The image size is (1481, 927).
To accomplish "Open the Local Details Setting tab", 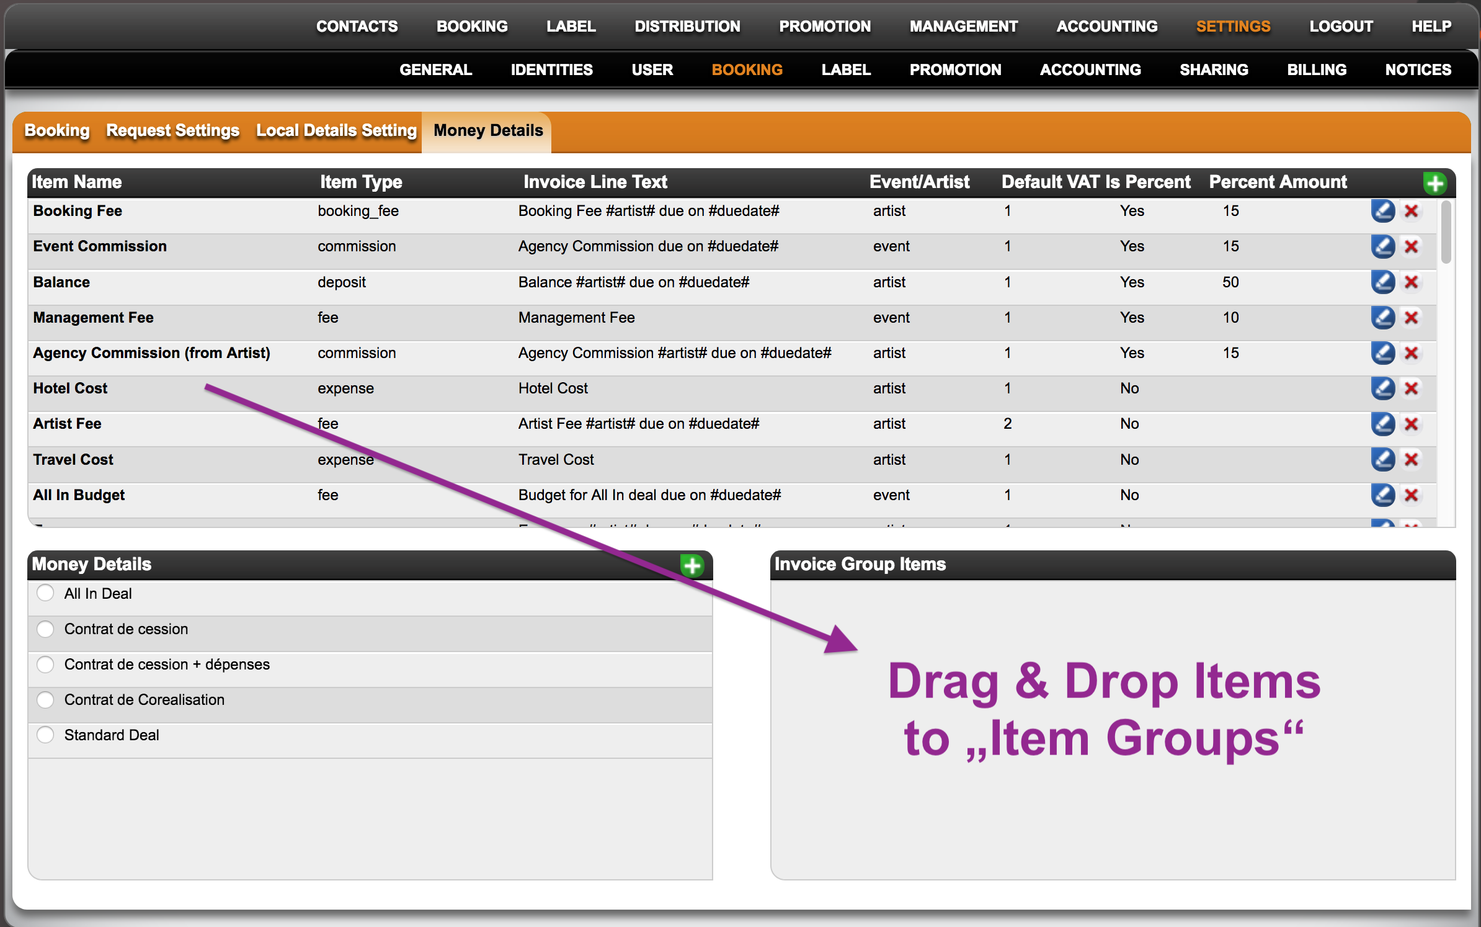I will point(336,131).
